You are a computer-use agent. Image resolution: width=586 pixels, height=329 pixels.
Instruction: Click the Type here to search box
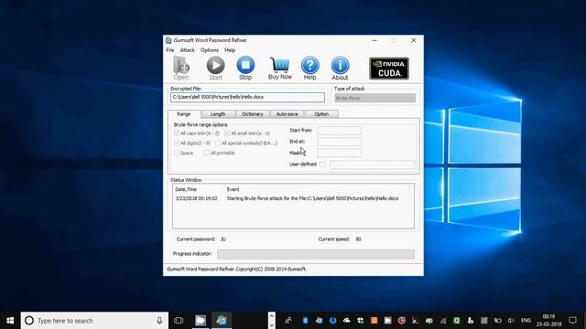pyautogui.click(x=94, y=321)
